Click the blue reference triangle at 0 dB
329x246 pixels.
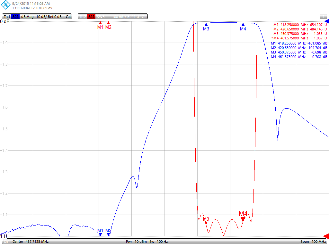click(x=327, y=21)
